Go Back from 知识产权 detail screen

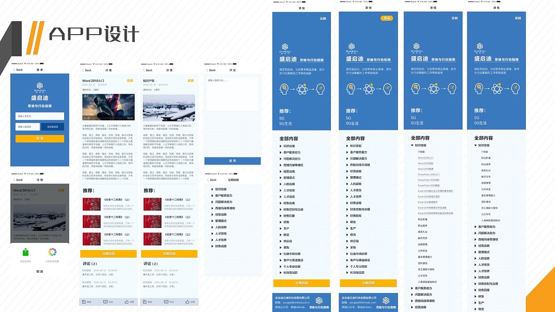(x=148, y=70)
